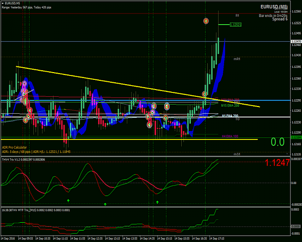This screenshot has height=242, width=302.
Task: Click the large red 1.1247 price readout
Action: click(277, 163)
